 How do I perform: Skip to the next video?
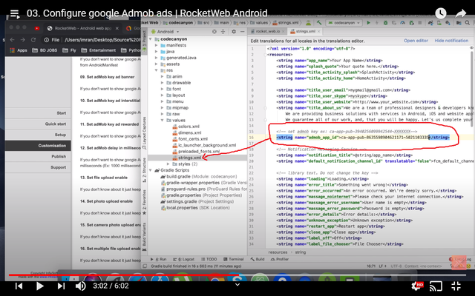point(61,286)
